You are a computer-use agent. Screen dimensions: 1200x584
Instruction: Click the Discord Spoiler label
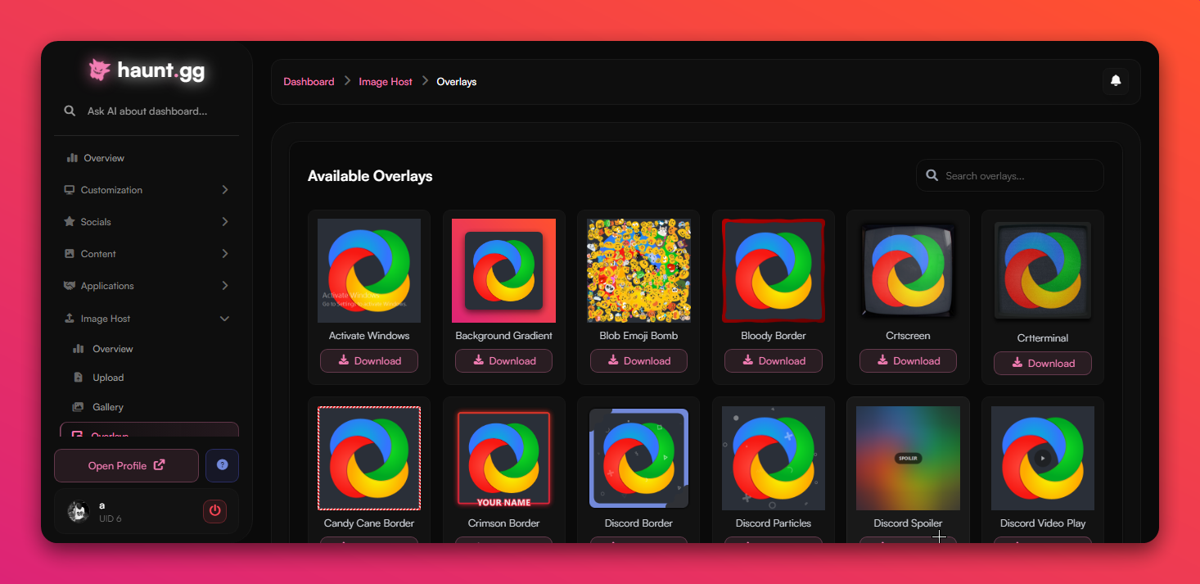pyautogui.click(x=908, y=523)
